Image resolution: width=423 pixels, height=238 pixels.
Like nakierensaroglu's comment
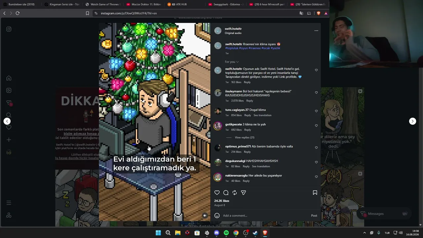[316, 177]
